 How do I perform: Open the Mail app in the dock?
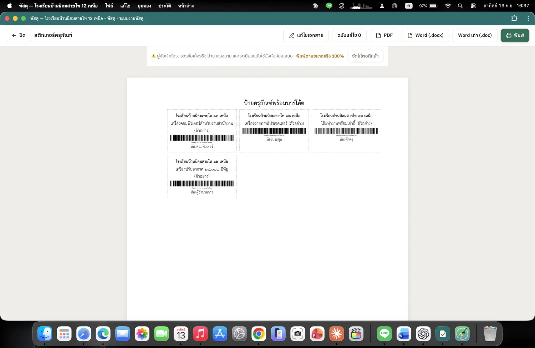click(x=123, y=334)
